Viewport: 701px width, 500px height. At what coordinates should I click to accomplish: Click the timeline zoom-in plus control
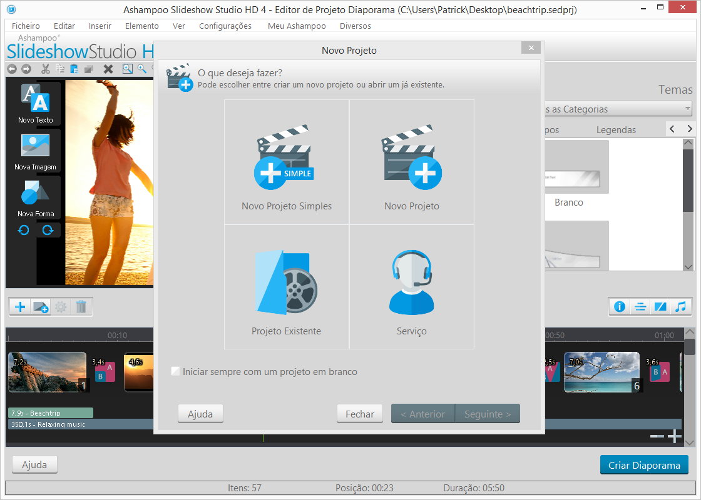(x=674, y=436)
